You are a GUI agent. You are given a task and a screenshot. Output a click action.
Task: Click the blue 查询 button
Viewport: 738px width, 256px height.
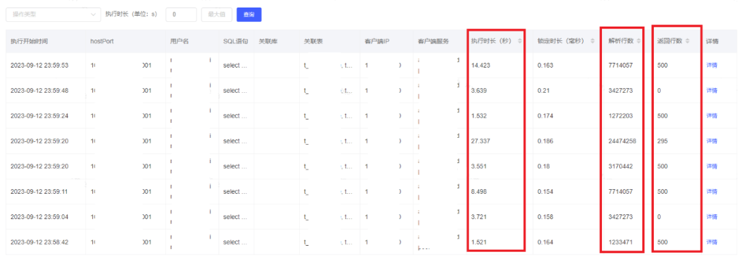tap(249, 14)
